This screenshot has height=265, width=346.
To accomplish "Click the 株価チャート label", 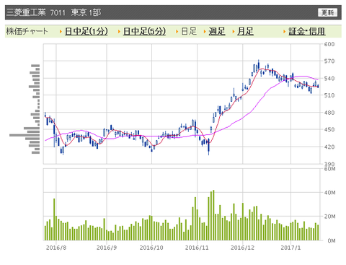I will click(27, 31).
